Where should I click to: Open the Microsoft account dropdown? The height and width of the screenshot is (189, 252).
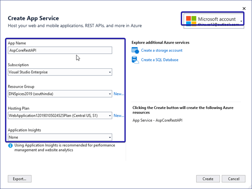coord(214,21)
